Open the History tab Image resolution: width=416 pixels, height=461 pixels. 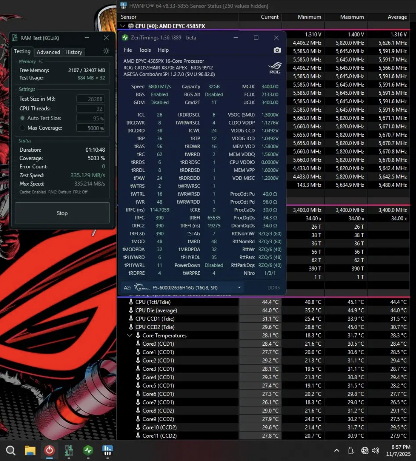[74, 52]
